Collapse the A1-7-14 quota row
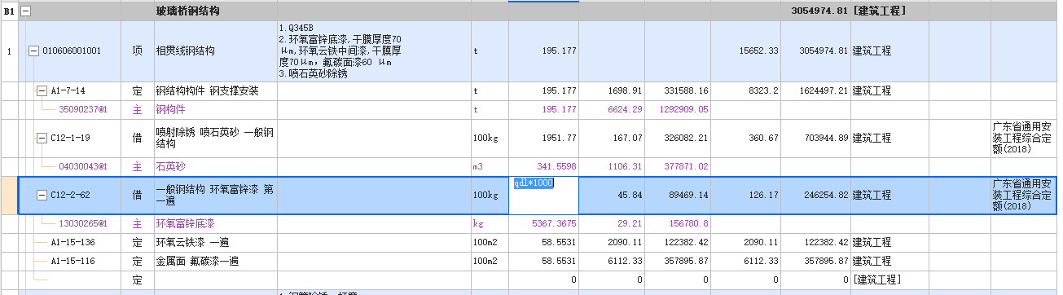This screenshot has width=1063, height=295. click(x=42, y=90)
